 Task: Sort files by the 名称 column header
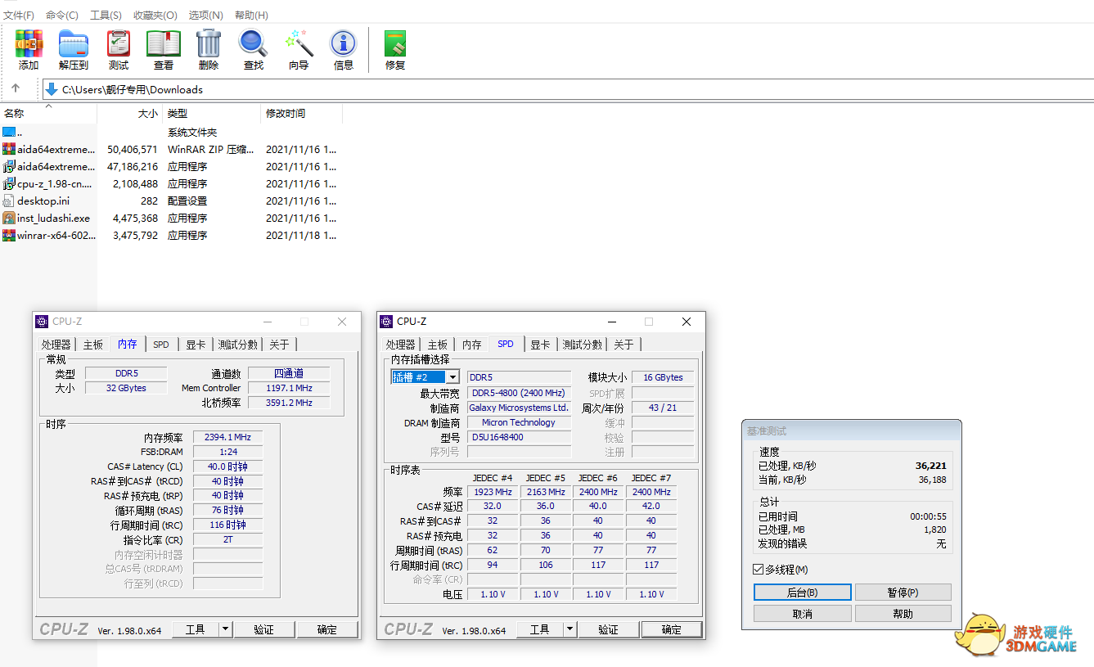point(48,114)
